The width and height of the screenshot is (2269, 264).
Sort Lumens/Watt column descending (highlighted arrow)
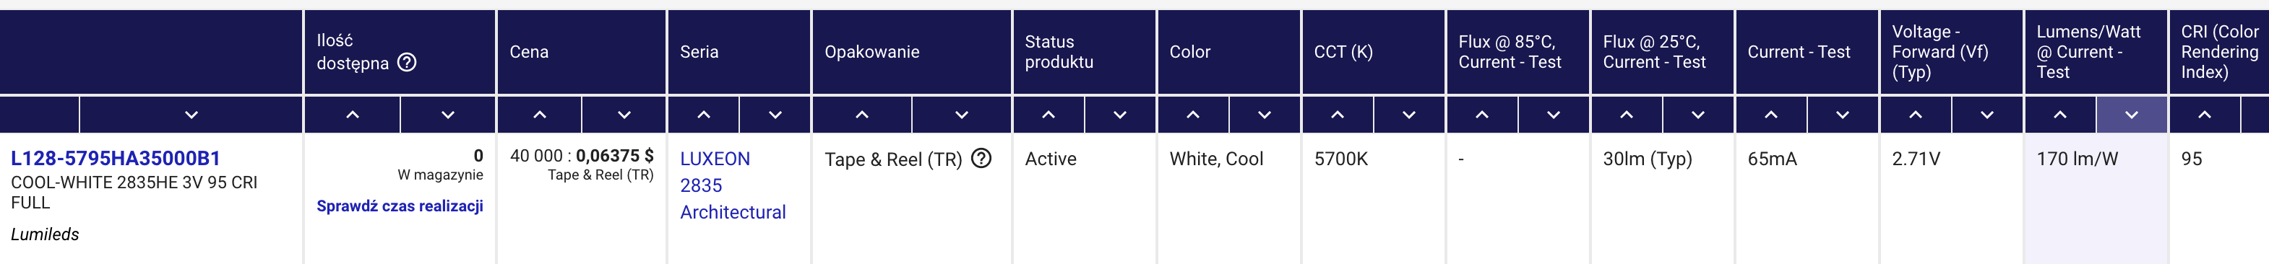2132,115
